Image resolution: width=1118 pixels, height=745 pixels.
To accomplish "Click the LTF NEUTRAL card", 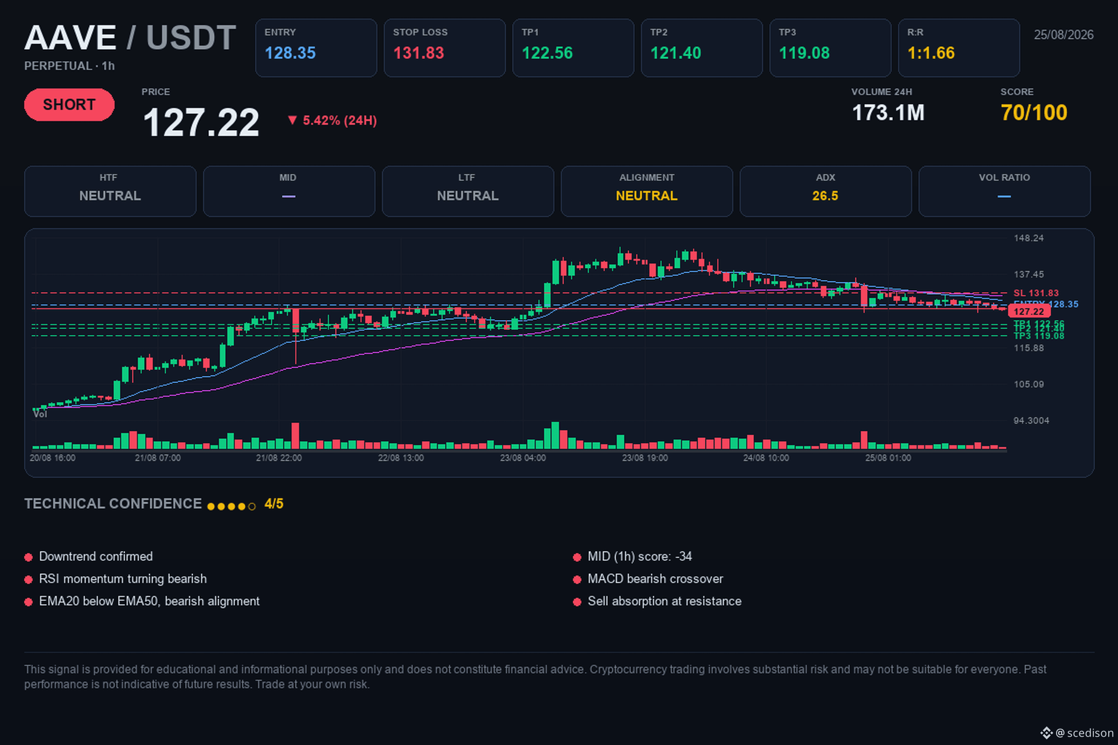I will (468, 191).
